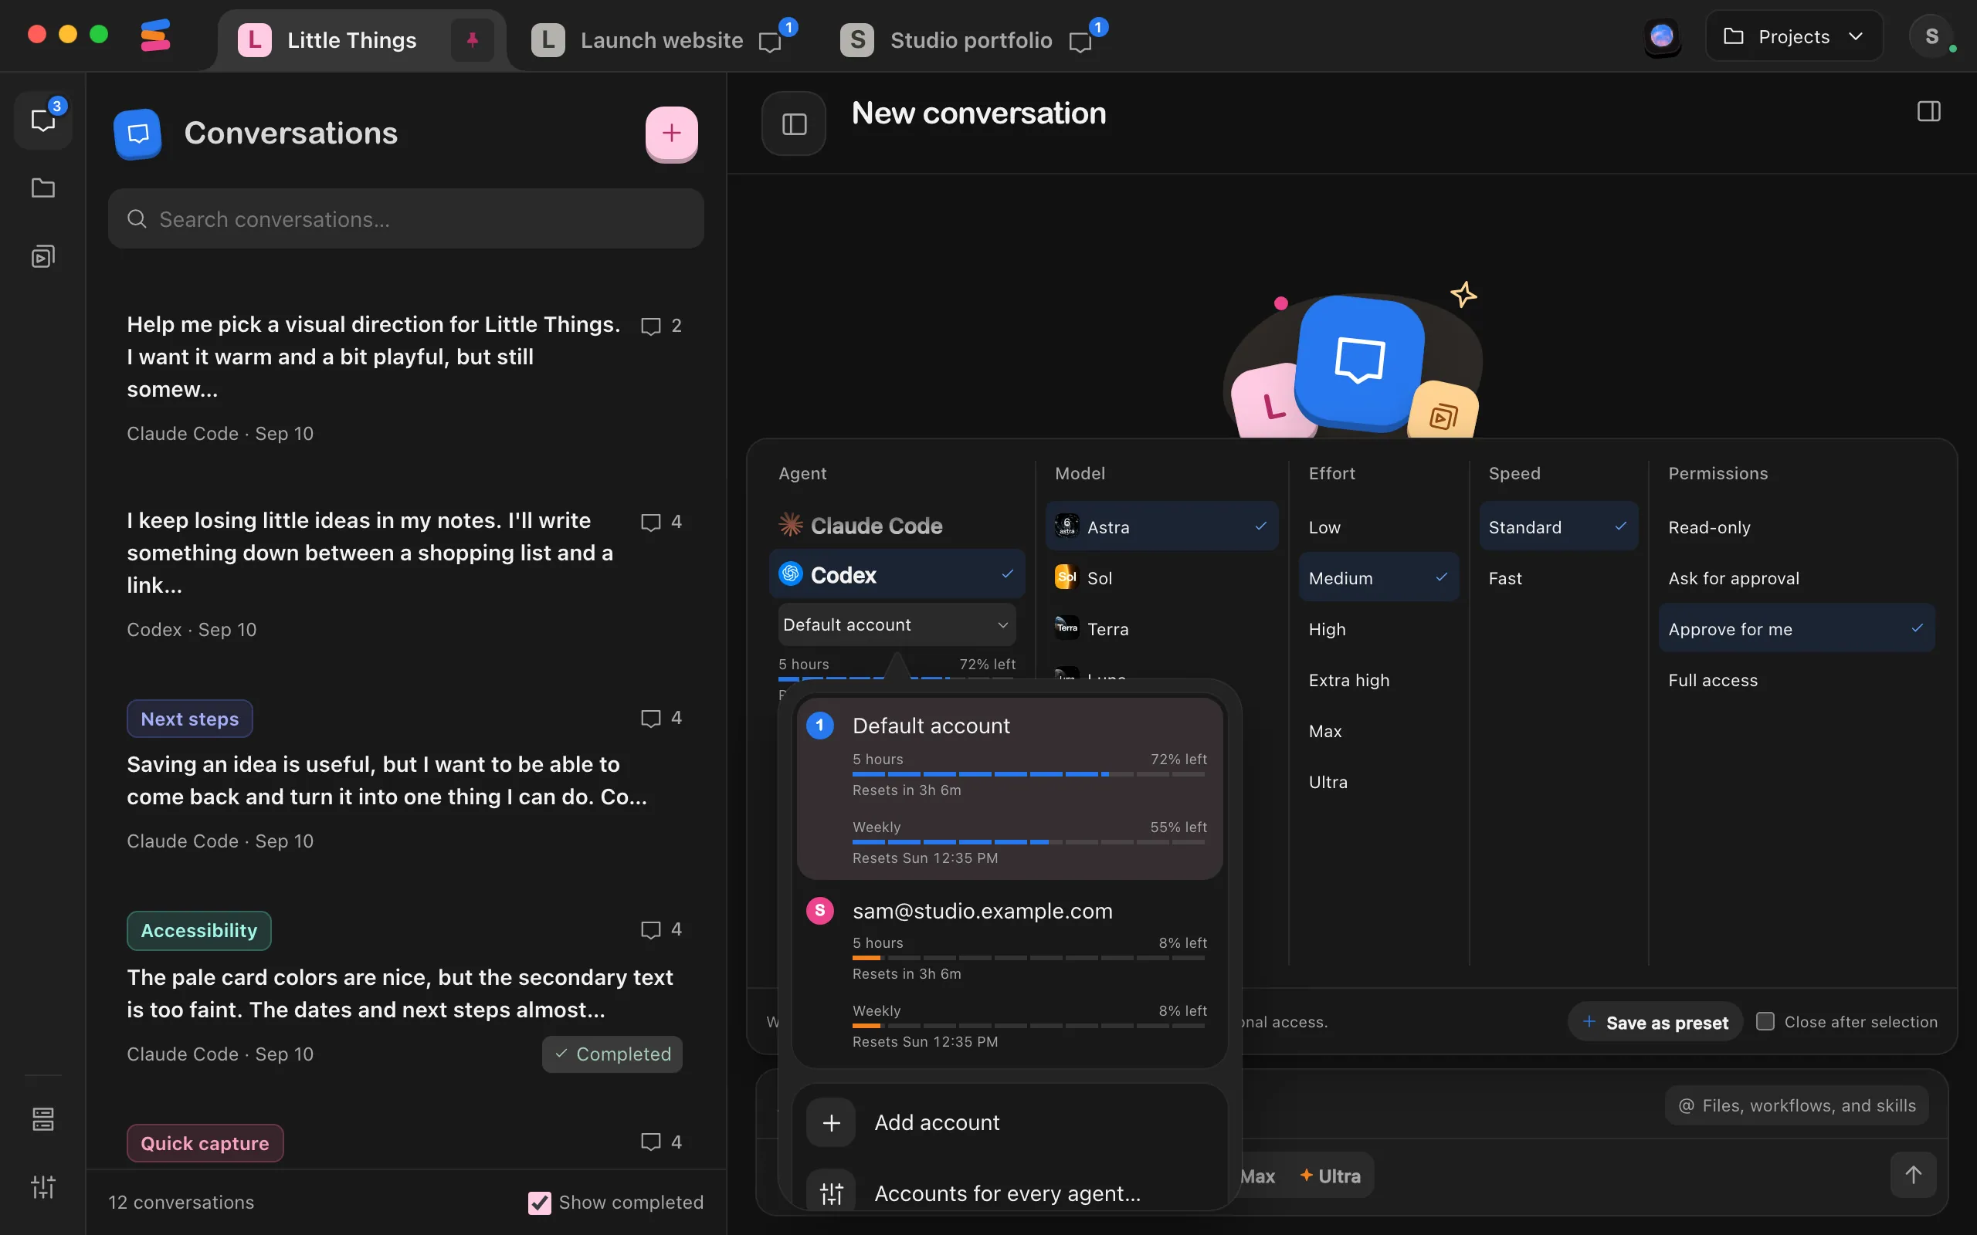This screenshot has width=1977, height=1235.
Task: Click the S user profile avatar
Action: tap(1932, 37)
